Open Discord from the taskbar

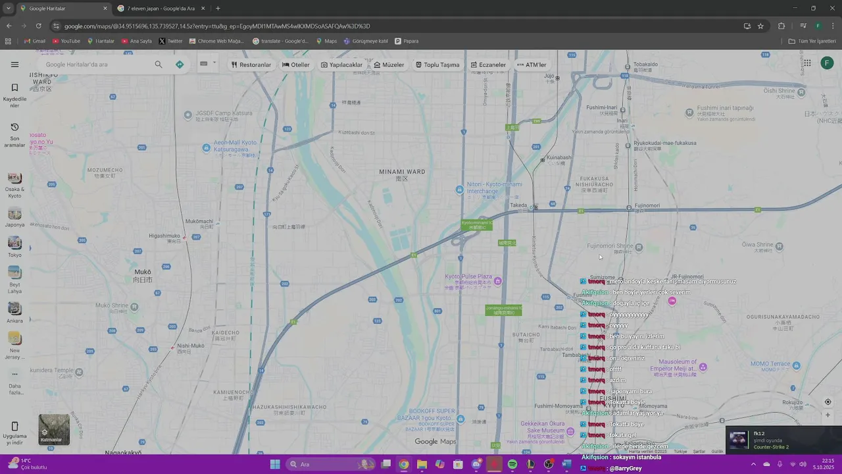[x=476, y=464]
